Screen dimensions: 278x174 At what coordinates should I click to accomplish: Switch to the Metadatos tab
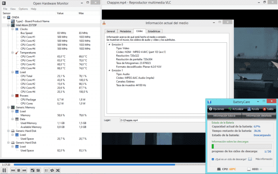tap(126, 31)
